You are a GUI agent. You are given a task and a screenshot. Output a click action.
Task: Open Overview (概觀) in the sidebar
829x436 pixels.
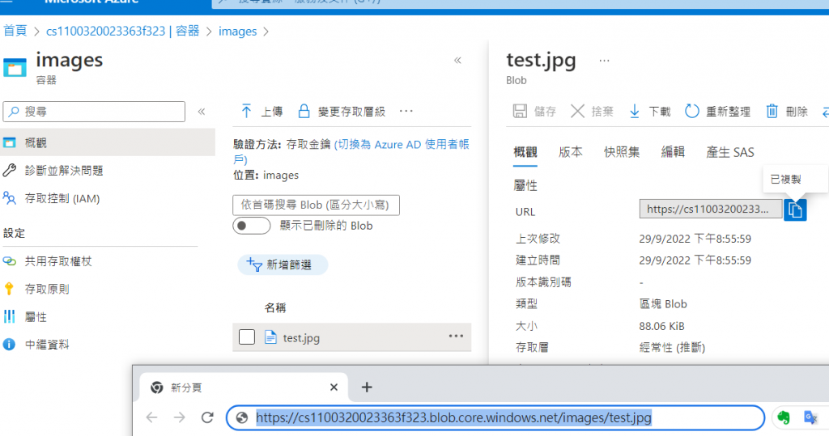click(x=108, y=142)
